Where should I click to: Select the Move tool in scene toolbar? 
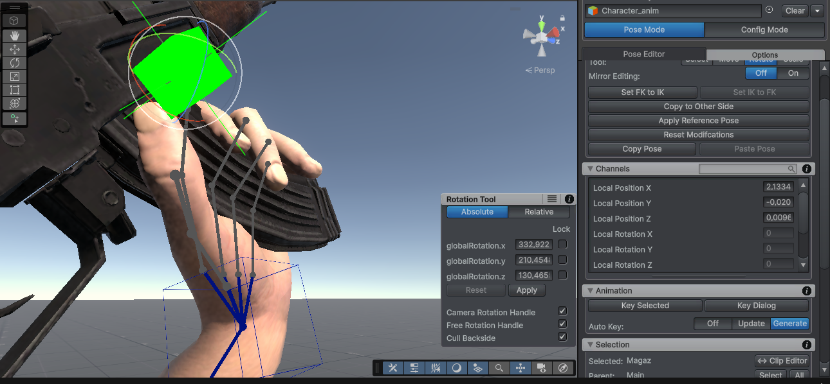pyautogui.click(x=15, y=49)
